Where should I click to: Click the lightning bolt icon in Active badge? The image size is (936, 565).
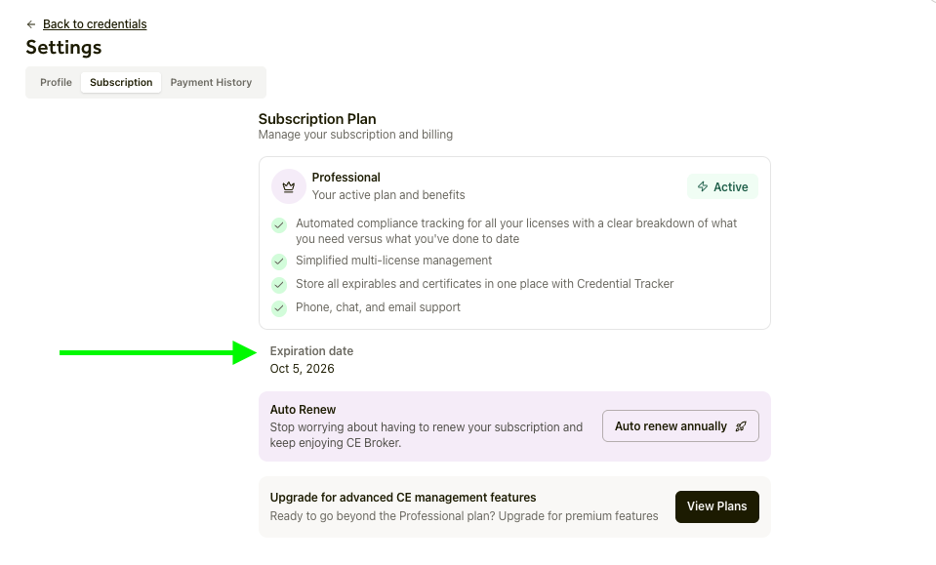click(703, 187)
